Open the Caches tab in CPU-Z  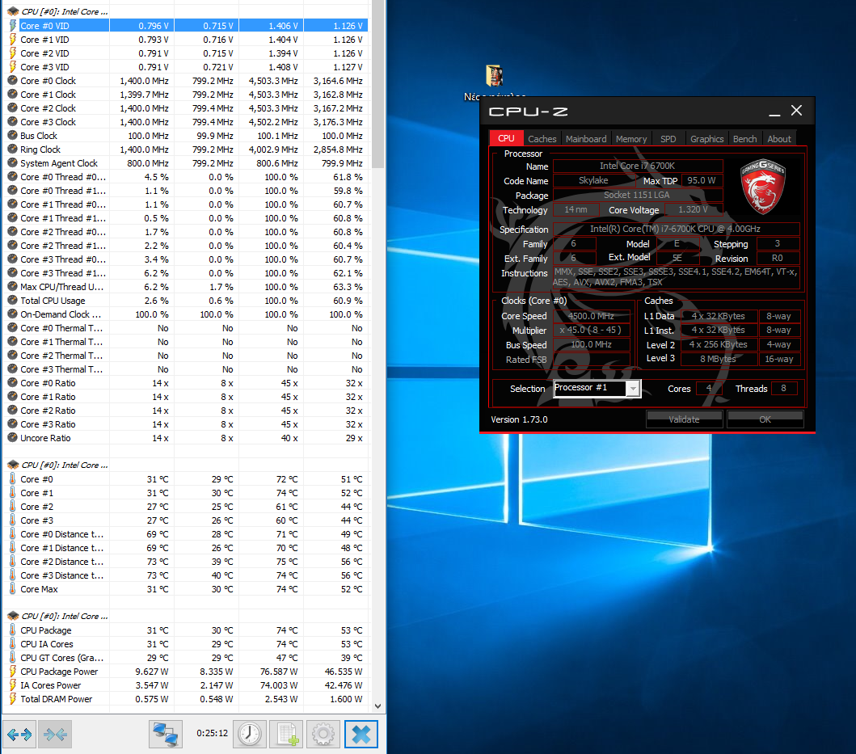point(542,139)
